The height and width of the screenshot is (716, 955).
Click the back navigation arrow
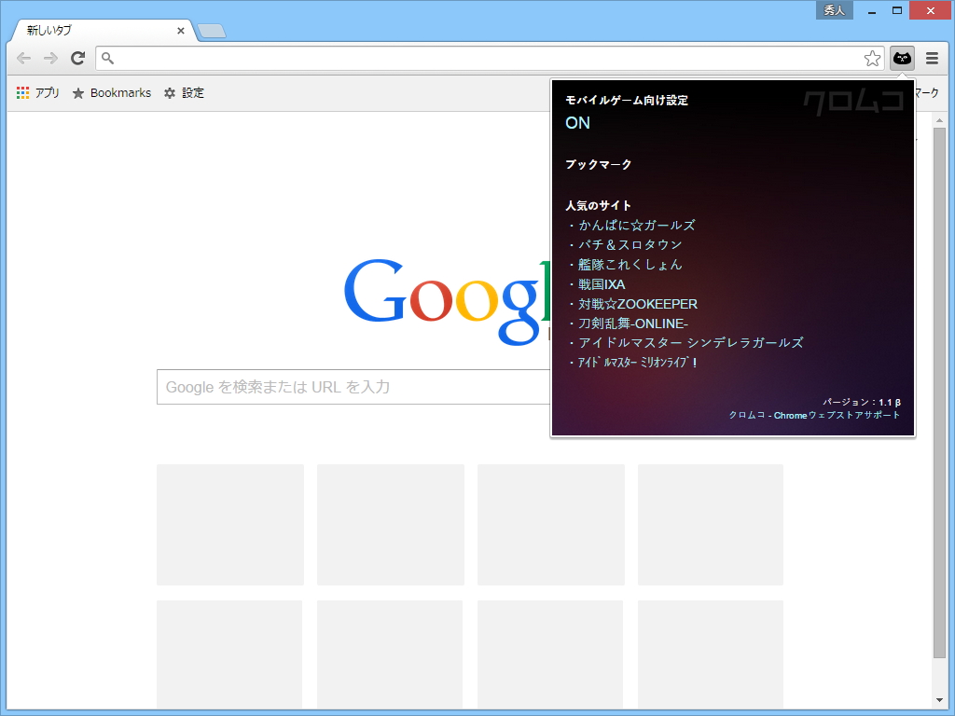[23, 58]
